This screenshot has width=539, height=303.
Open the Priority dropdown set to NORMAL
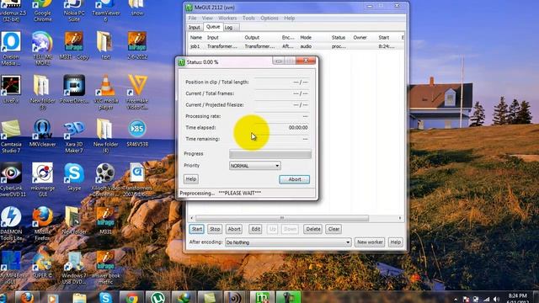pyautogui.click(x=254, y=166)
